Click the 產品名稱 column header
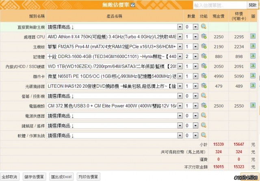 (114, 16)
